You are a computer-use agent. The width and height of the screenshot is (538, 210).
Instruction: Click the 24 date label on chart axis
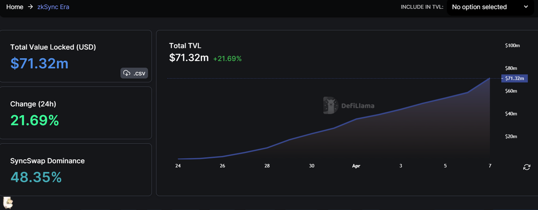[178, 166]
